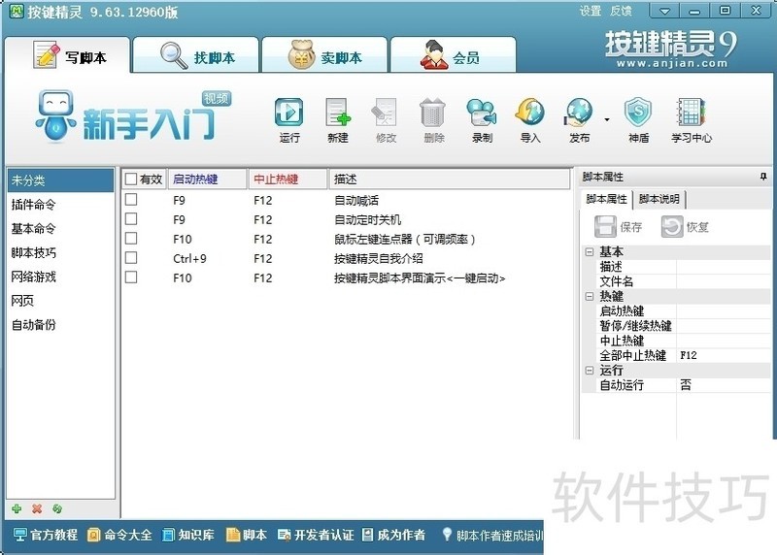Select the 未分类 category
This screenshot has width=777, height=555.
click(x=60, y=180)
